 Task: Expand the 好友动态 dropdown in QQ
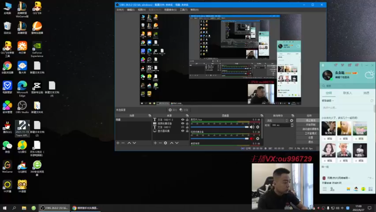328,101
